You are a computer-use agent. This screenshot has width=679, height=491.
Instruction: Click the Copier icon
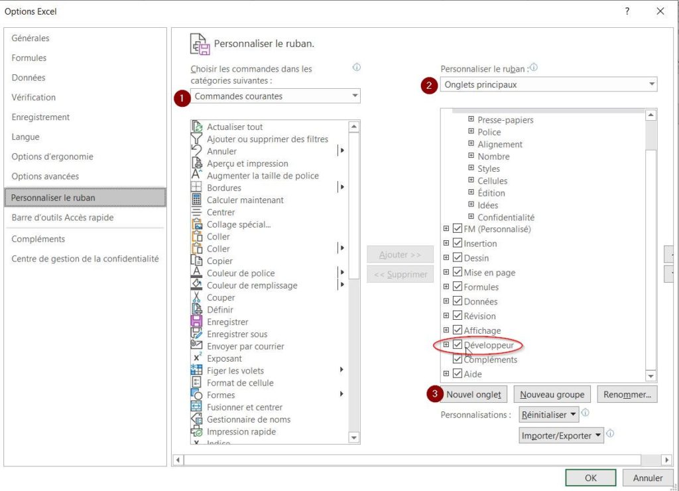point(196,261)
